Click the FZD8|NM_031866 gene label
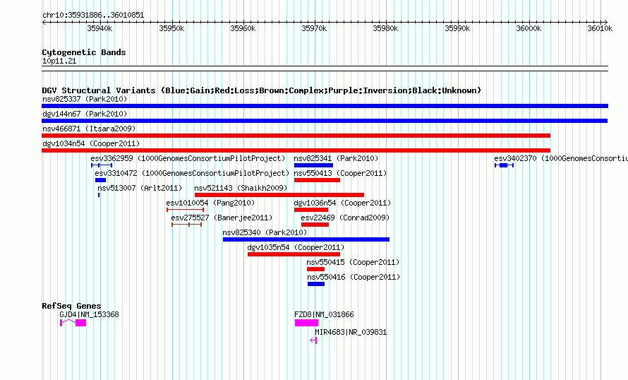 point(324,314)
